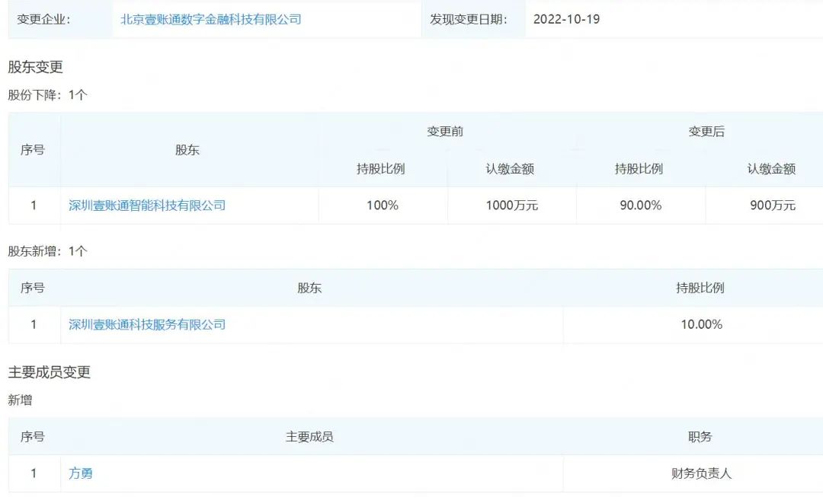This screenshot has width=823, height=497.
Task: Click the 变更企业 label
Action: (43, 19)
